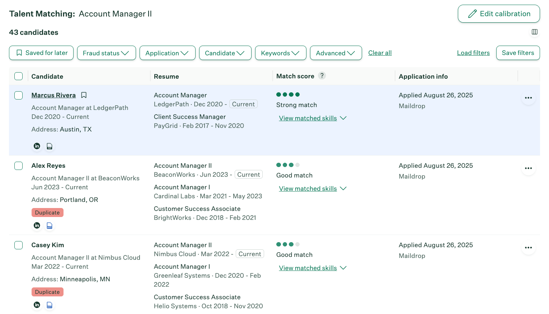549x314 pixels.
Task: Select Casey Kim's row checkbox
Action: (18, 245)
